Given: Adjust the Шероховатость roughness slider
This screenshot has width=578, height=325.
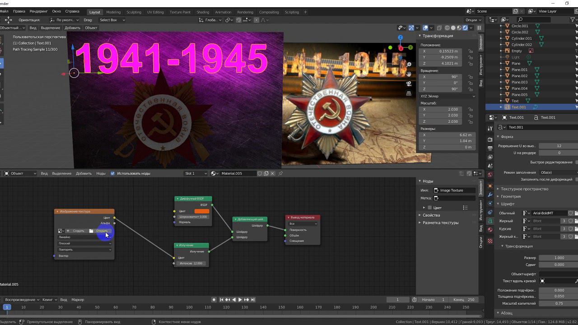Looking at the screenshot, I should 193,217.
